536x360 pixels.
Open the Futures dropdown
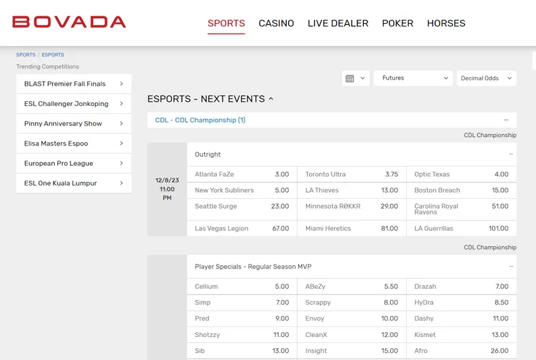(x=413, y=78)
